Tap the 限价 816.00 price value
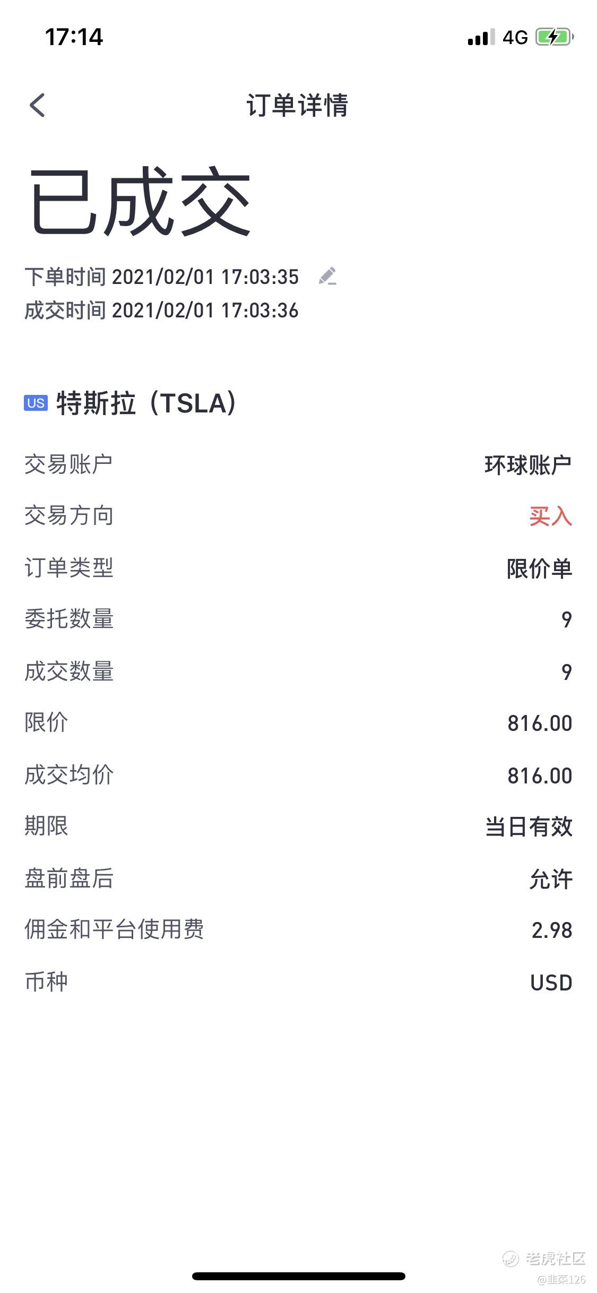The image size is (597, 1293). click(x=540, y=723)
